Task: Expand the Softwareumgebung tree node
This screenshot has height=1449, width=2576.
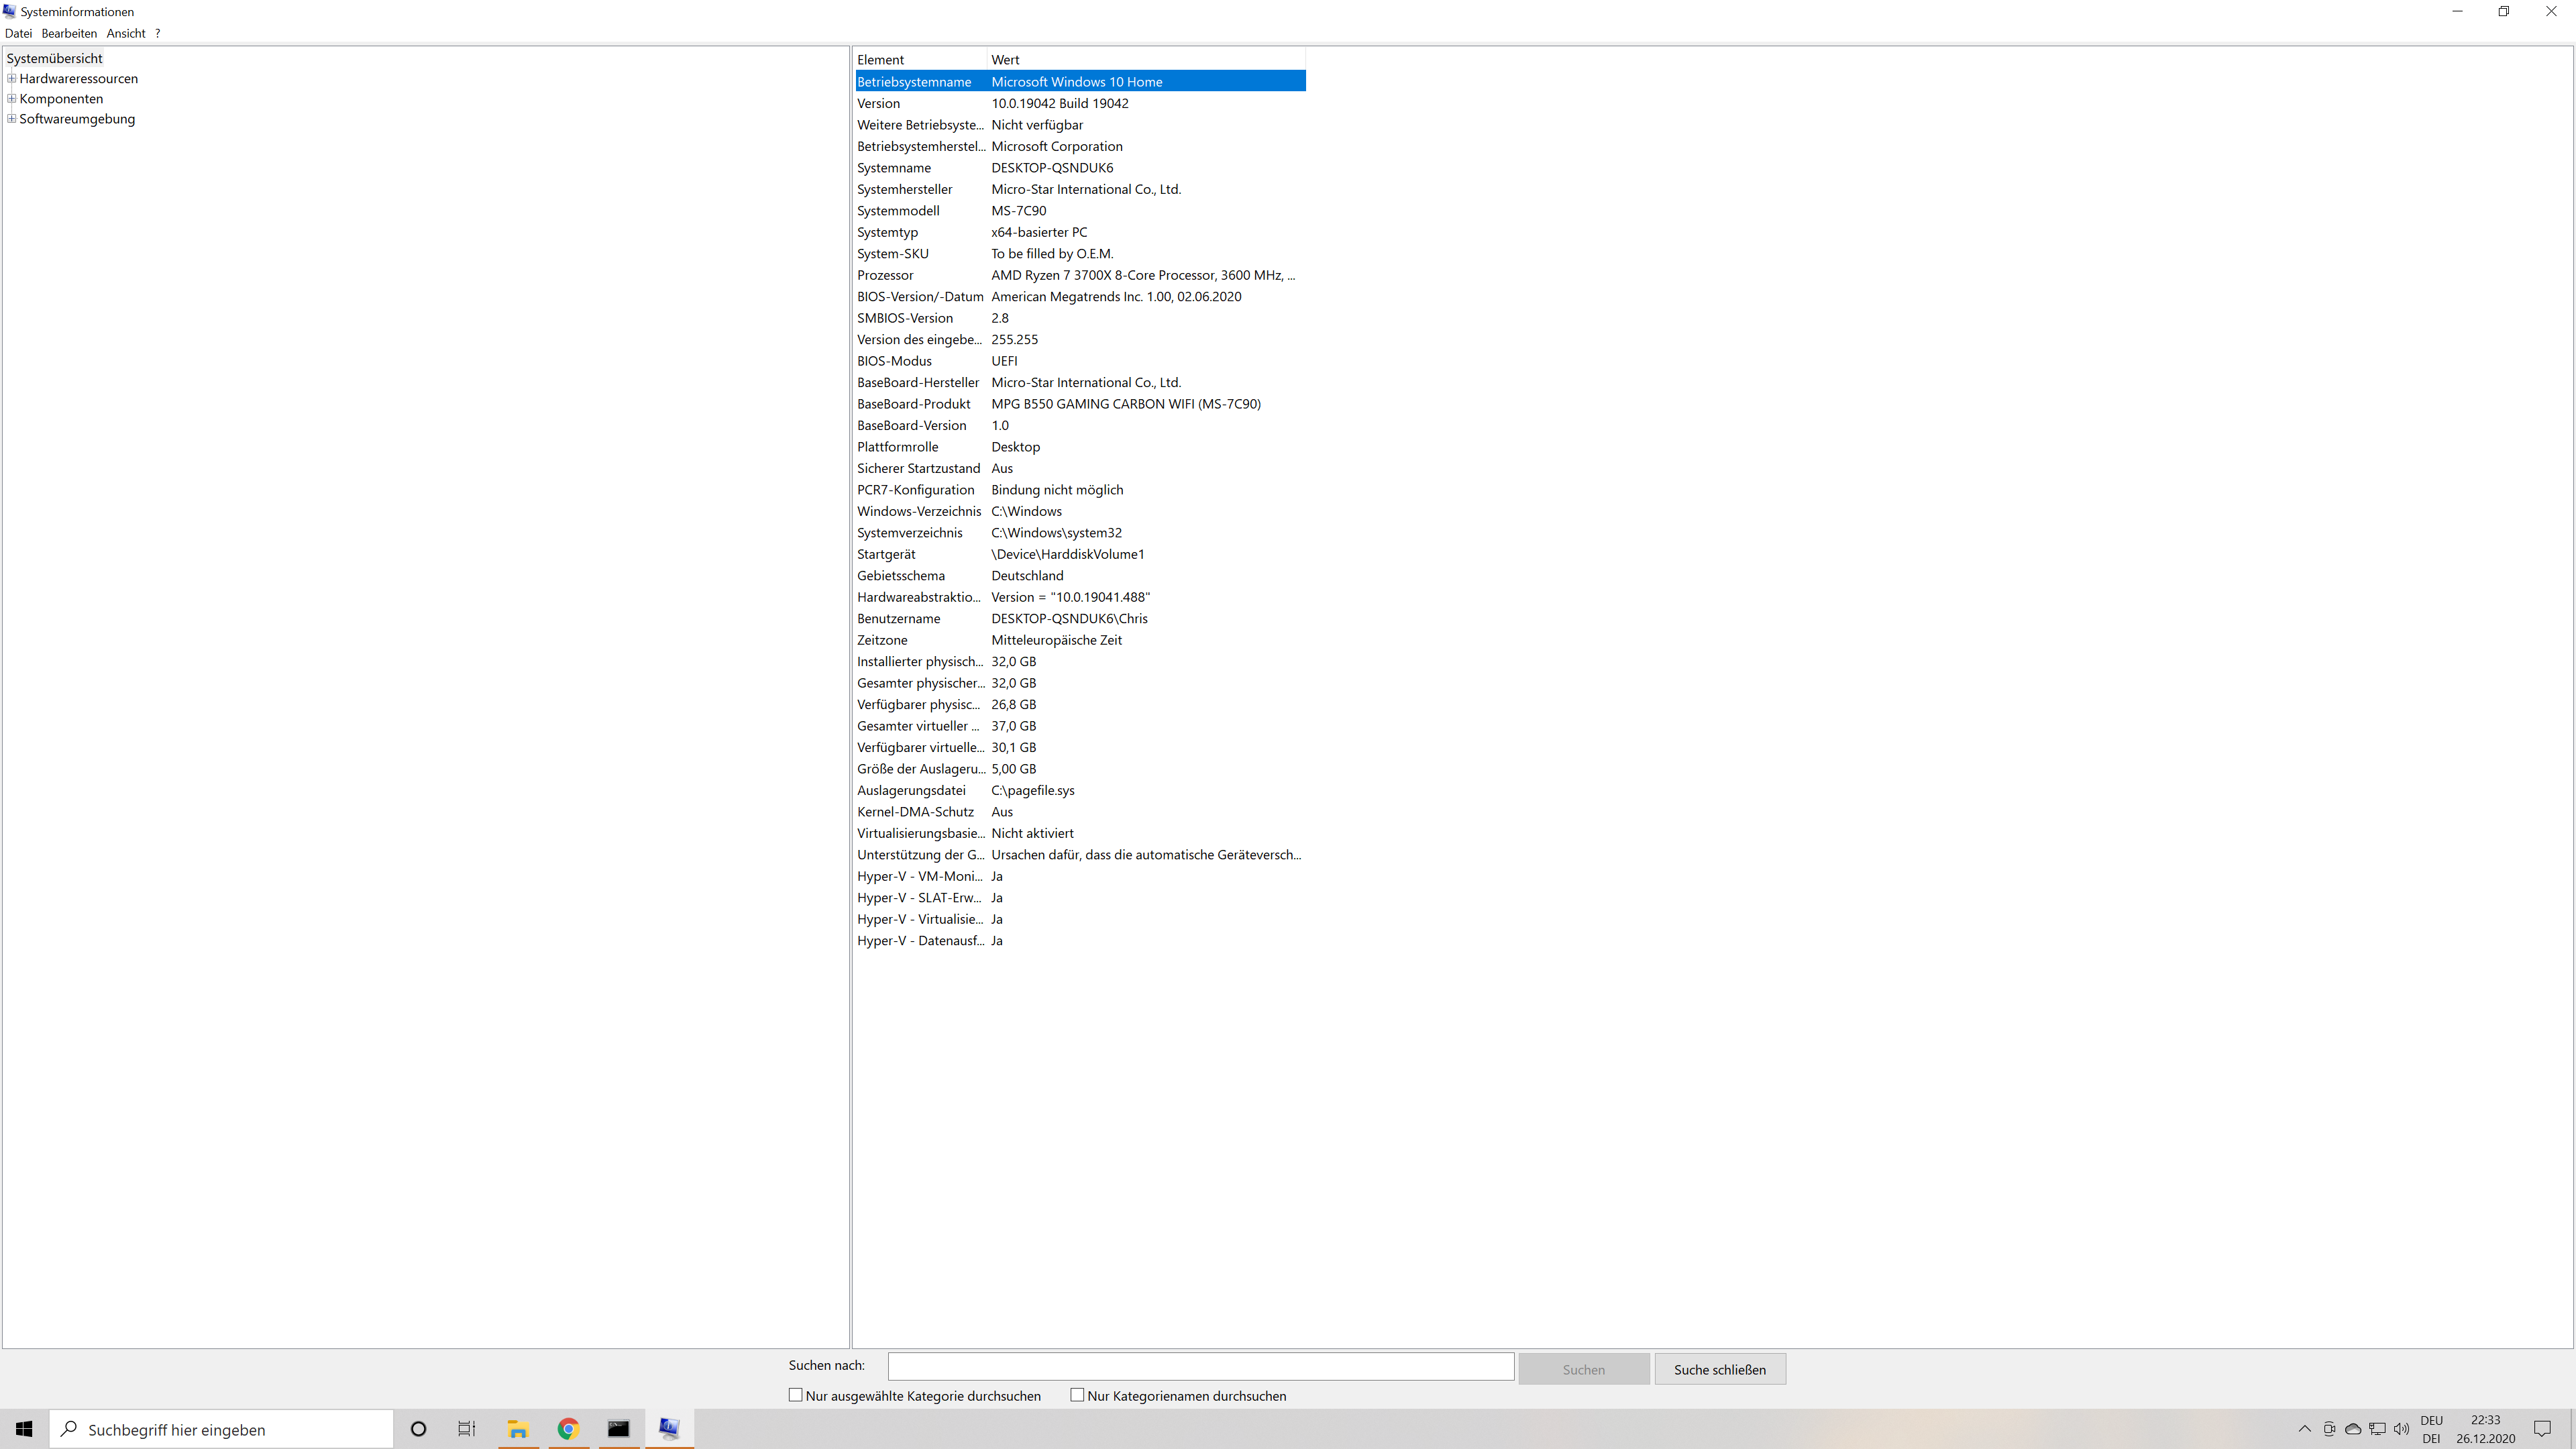Action: tap(11, 118)
